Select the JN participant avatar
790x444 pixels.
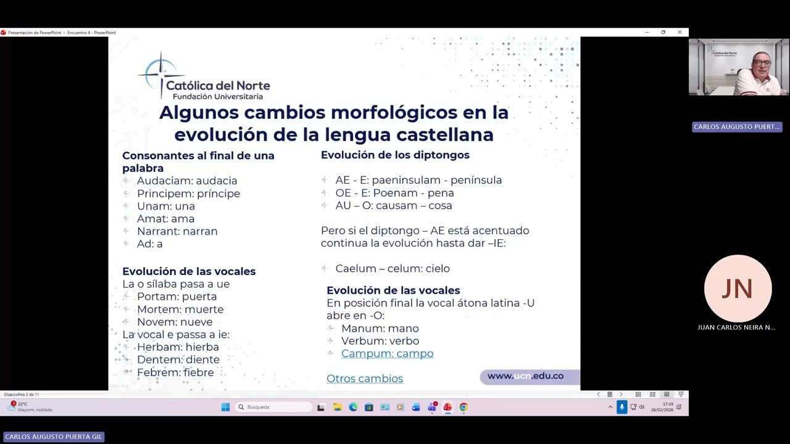[738, 288]
